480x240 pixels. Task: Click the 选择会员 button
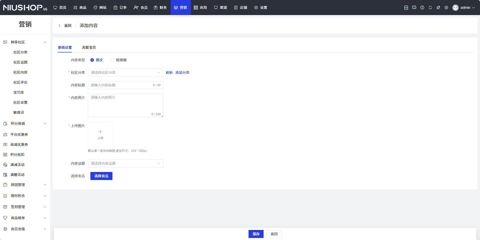(x=101, y=176)
